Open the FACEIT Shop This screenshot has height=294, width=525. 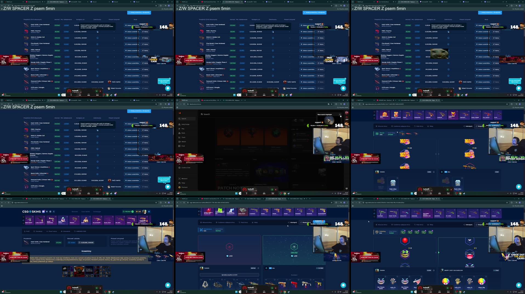click(183, 183)
